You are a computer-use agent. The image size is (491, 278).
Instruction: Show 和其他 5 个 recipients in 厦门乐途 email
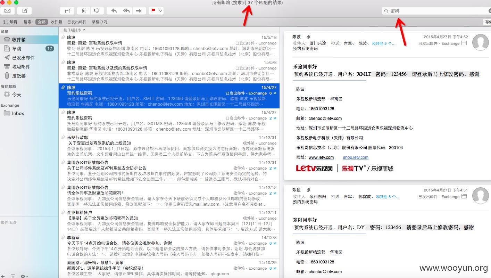(383, 43)
